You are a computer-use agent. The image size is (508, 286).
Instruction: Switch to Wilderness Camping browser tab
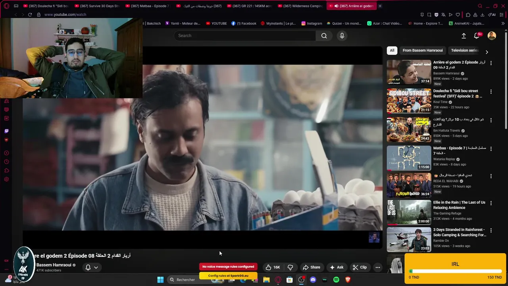[x=300, y=6]
